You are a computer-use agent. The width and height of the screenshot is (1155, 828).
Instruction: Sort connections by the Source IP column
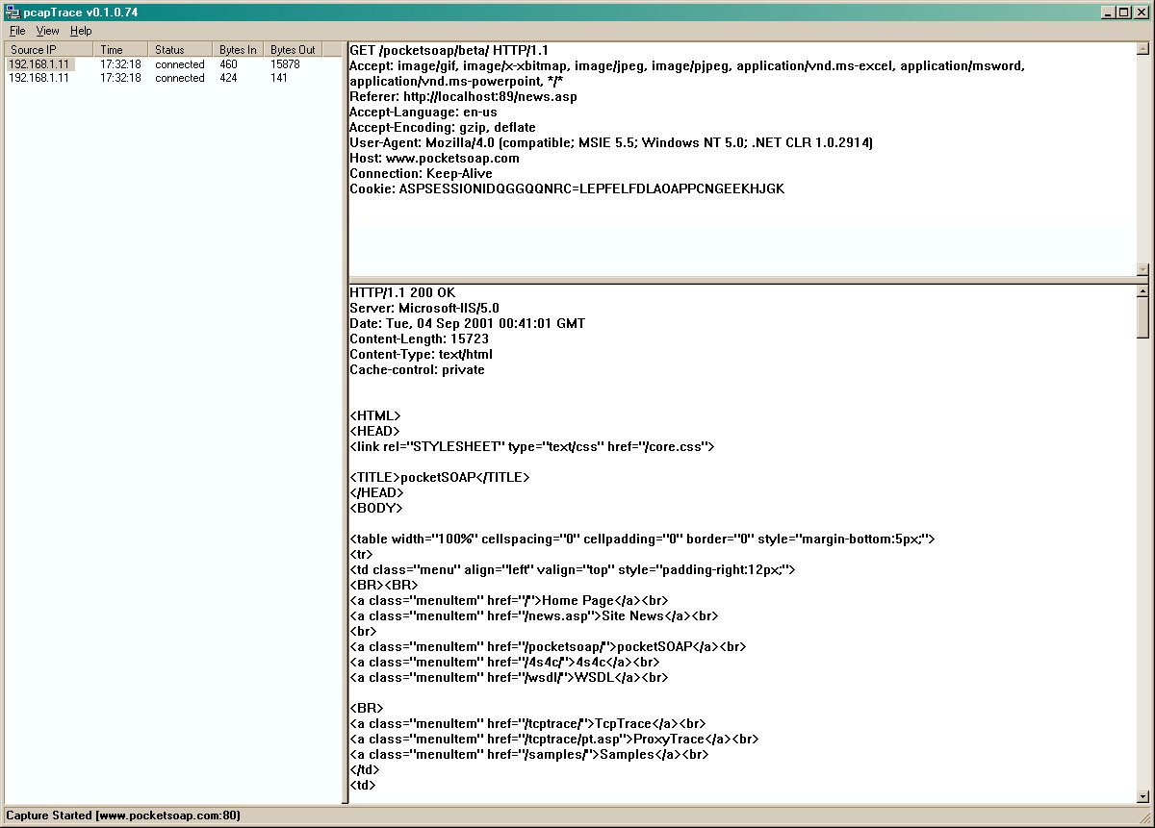coord(49,49)
